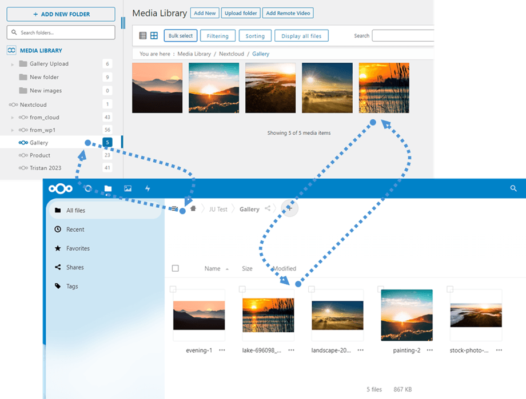The height and width of the screenshot is (399, 526).
Task: Click the Add New Folder button
Action: pos(61,14)
